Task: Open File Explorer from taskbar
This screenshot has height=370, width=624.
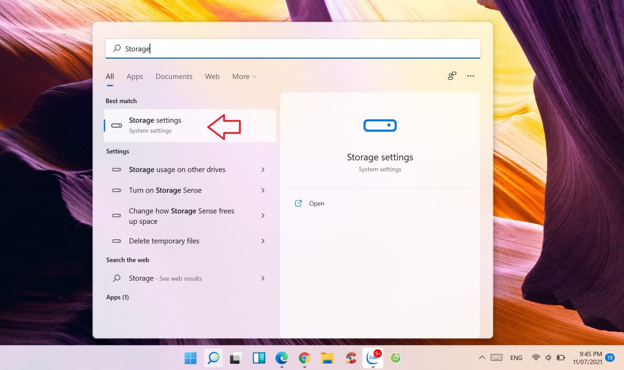Action: tap(327, 358)
